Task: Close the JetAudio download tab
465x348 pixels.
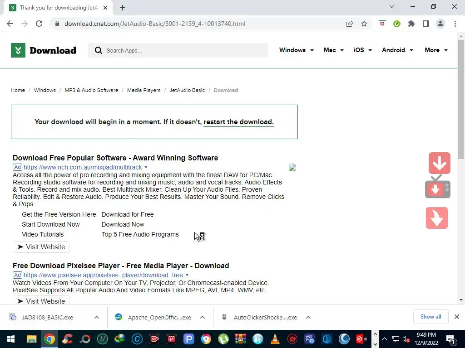Action: (x=105, y=8)
